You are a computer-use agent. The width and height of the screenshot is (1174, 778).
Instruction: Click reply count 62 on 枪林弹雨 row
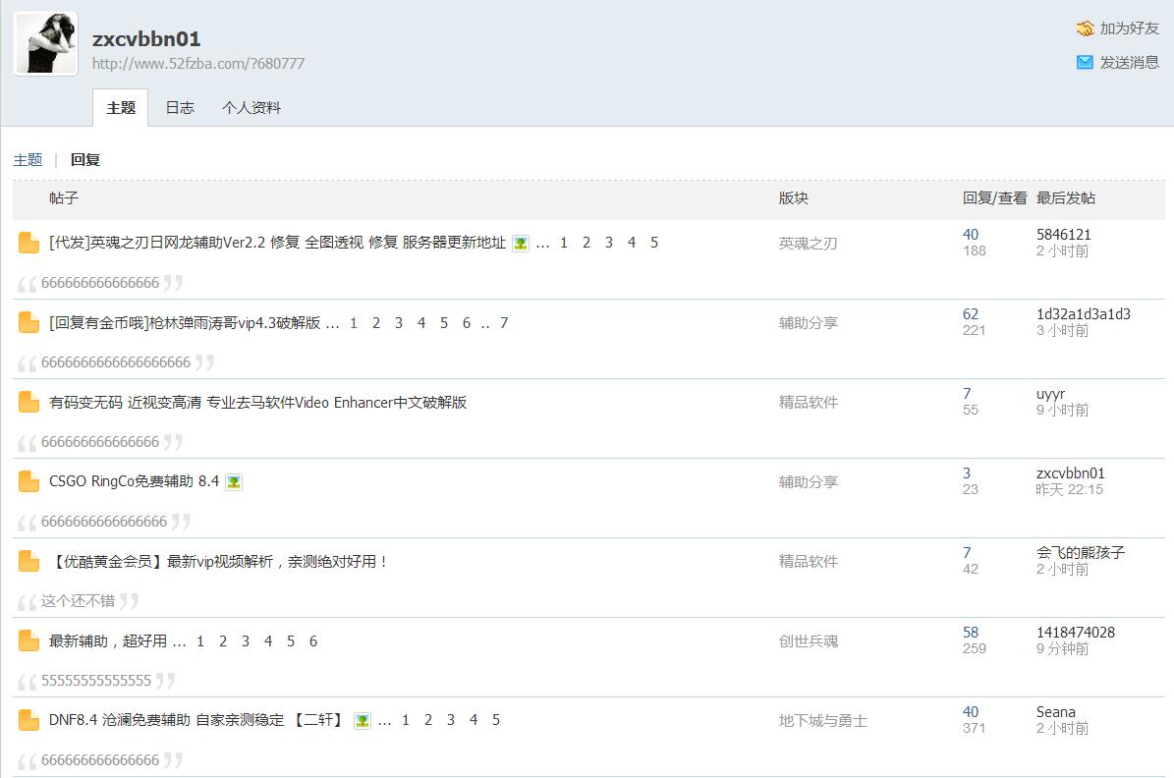click(971, 313)
